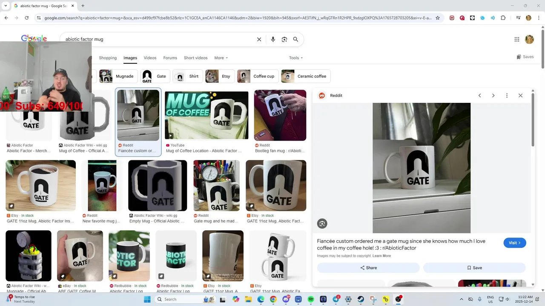The image size is (545, 306).
Task: Open search by image (Lens) icon
Action: [284, 39]
